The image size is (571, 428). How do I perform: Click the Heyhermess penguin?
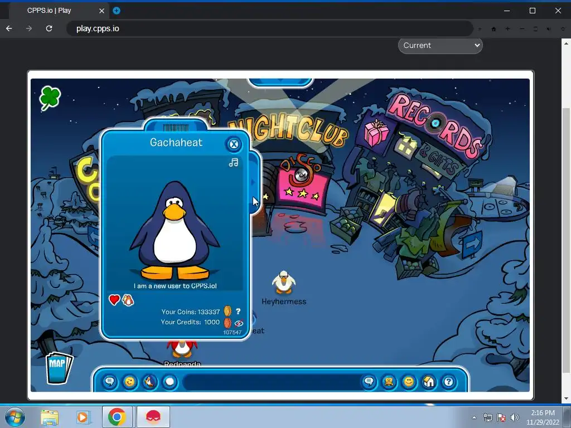click(284, 283)
